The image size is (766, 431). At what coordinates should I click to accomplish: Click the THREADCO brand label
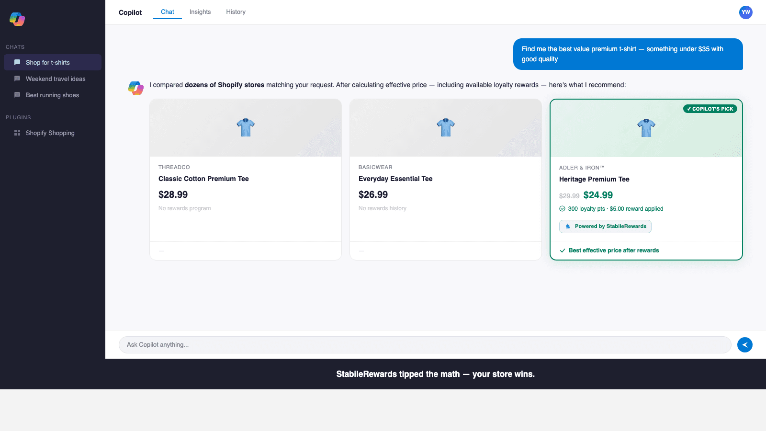(174, 167)
